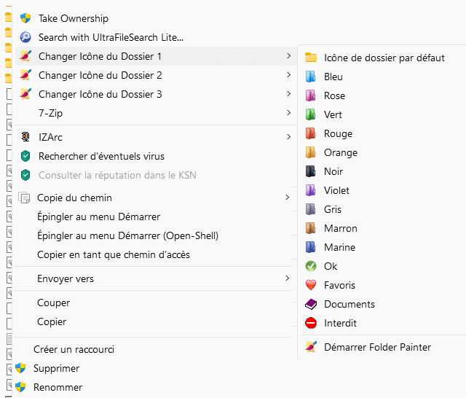Screen dimensions: 466x398
Task: Expand Changer Icône du Dossier 3 submenu arrow
Action: coord(288,94)
